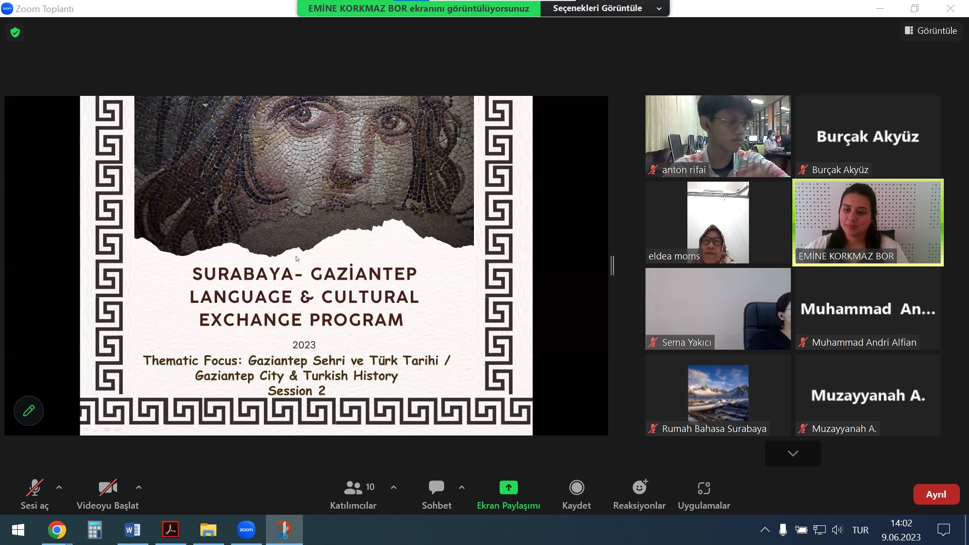This screenshot has height=545, width=969.
Task: Expand chat options arrow next to Sohbet
Action: point(462,487)
